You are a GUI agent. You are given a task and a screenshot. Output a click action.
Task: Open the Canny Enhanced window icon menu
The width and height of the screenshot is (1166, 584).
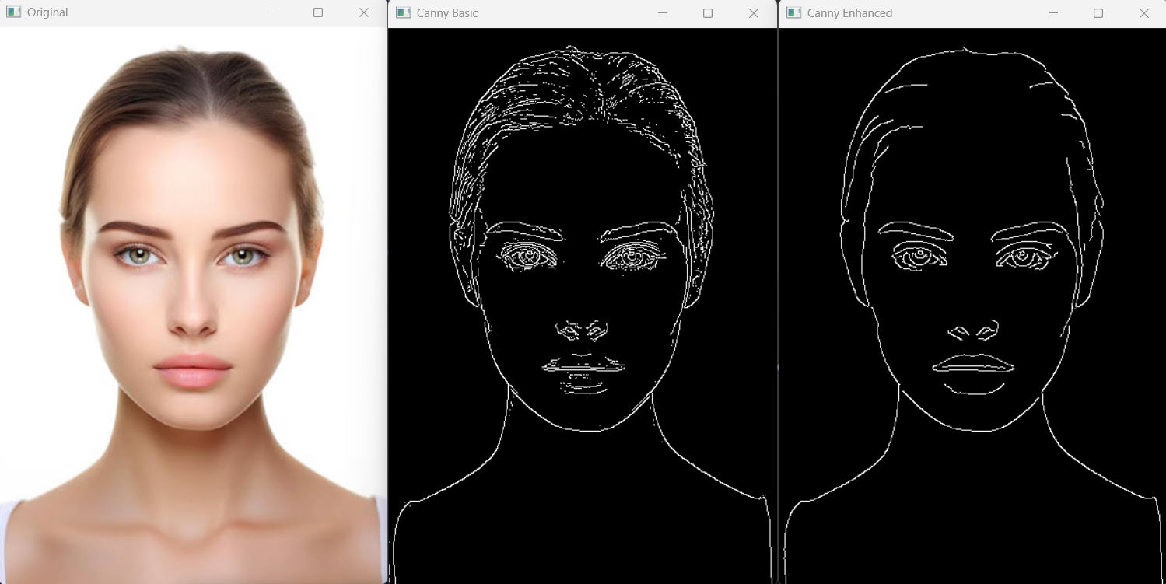(793, 13)
